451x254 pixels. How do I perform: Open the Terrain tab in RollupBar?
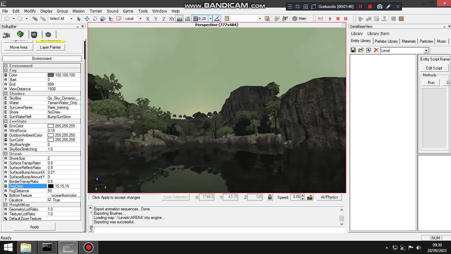[x=20, y=34]
